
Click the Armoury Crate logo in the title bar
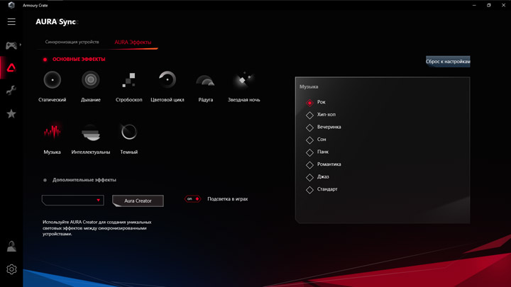point(11,5)
